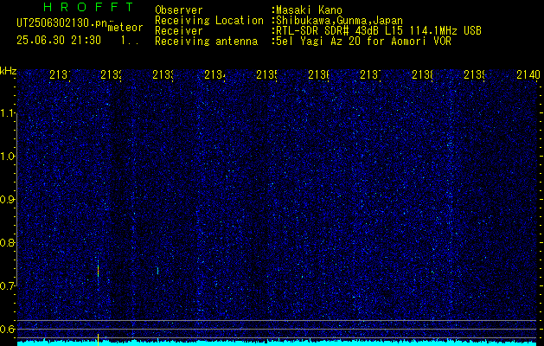Select the filename UT2506302130.pn text
The image size is (544, 346).
[x=62, y=23]
